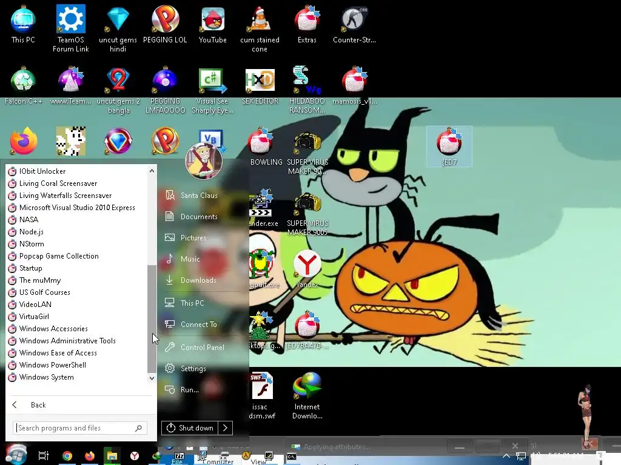This screenshot has height=465, width=621.
Task: Select the www.Team... desktop icon
Action: click(70, 85)
